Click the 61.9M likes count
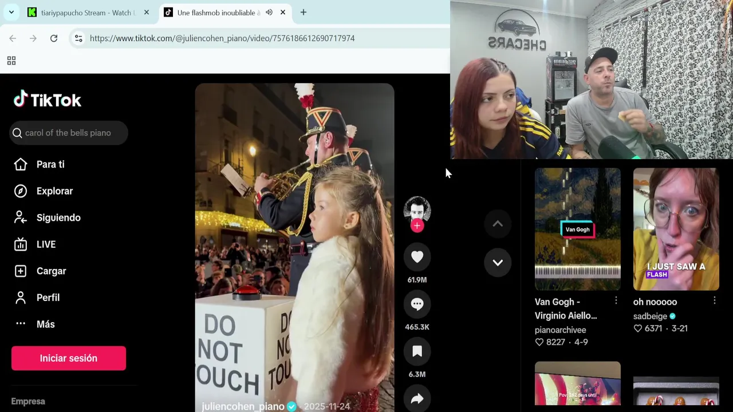 [x=417, y=280]
